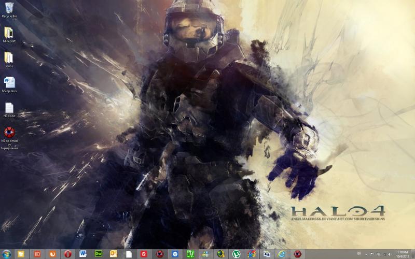
Task: Open Outlook from the taskbar
Action: tap(114, 254)
